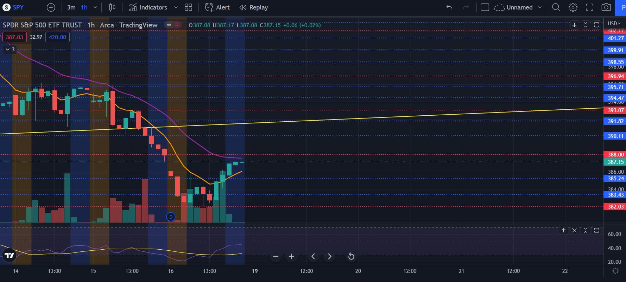This screenshot has height=282, width=626.
Task: Click the 32.97 spread value
Action: pos(36,37)
